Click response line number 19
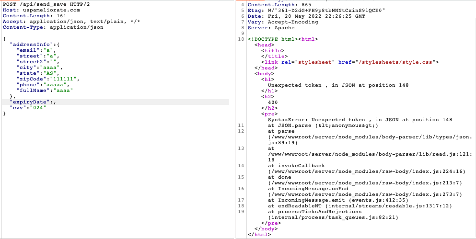476x239 pixels. (x=241, y=212)
